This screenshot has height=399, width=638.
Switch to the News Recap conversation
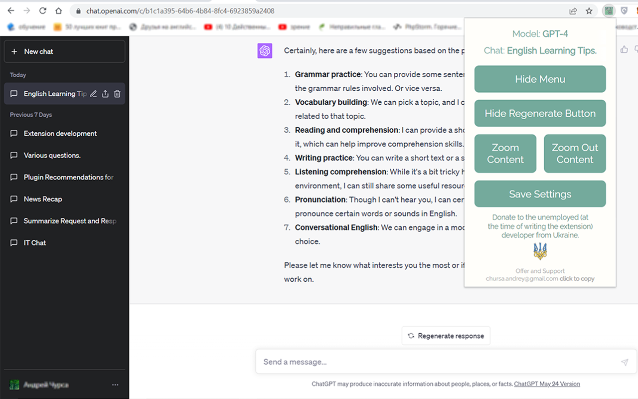43,199
